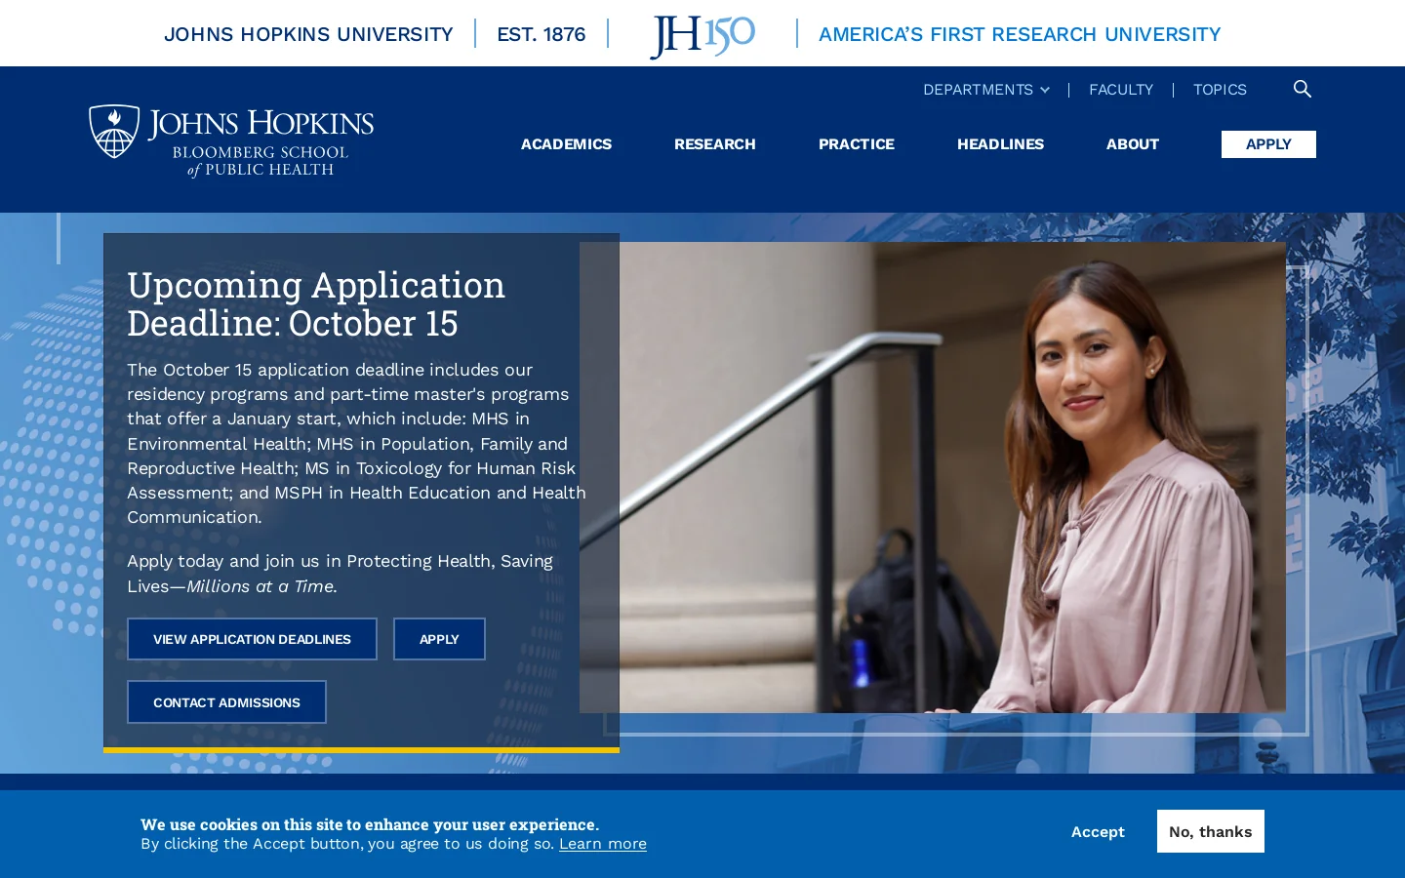Click View Application Deadlines button
The height and width of the screenshot is (878, 1405).
252,639
